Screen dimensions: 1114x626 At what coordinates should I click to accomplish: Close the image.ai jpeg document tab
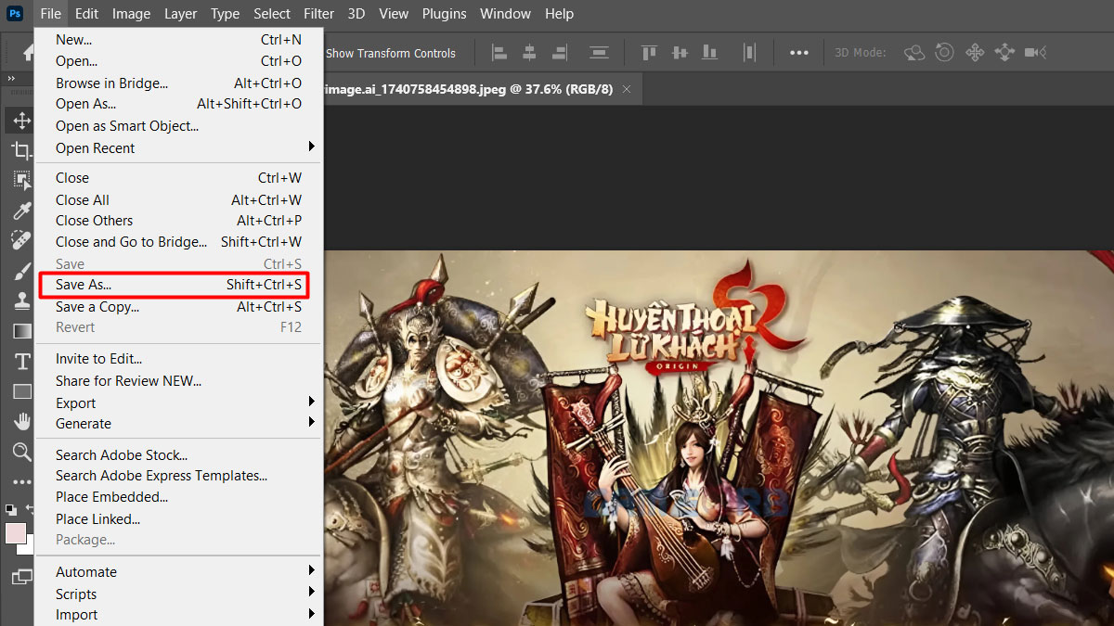click(627, 89)
